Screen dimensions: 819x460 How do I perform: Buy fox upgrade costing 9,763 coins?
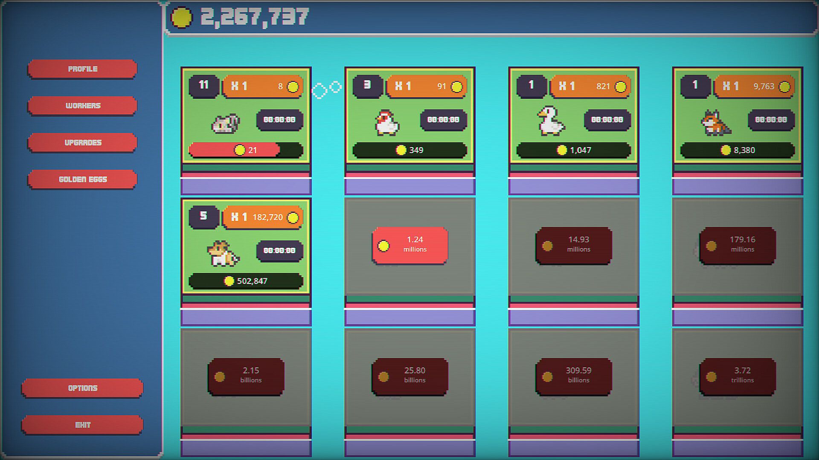[754, 87]
